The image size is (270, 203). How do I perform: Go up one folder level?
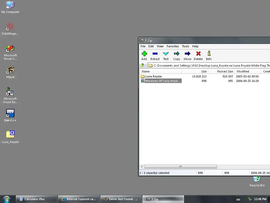142,66
